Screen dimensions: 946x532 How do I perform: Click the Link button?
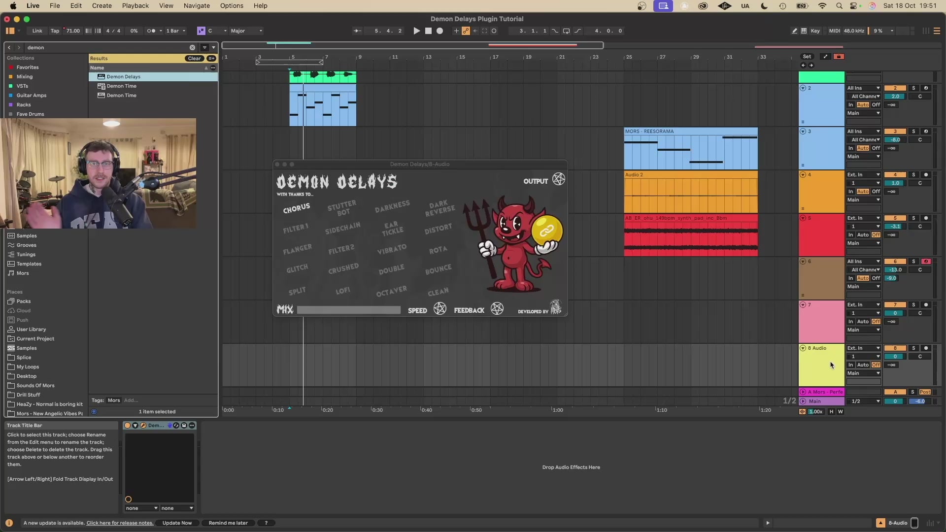pos(37,31)
